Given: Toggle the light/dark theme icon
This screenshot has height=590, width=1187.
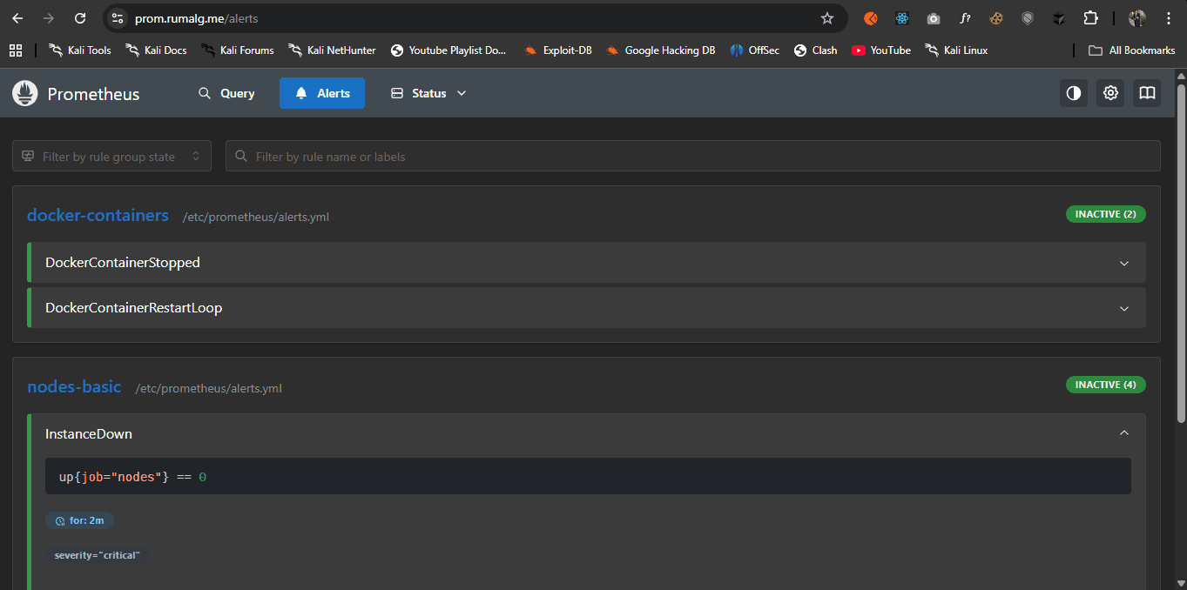Looking at the screenshot, I should (1074, 93).
